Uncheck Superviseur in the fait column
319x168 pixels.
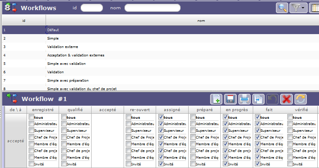(258, 130)
